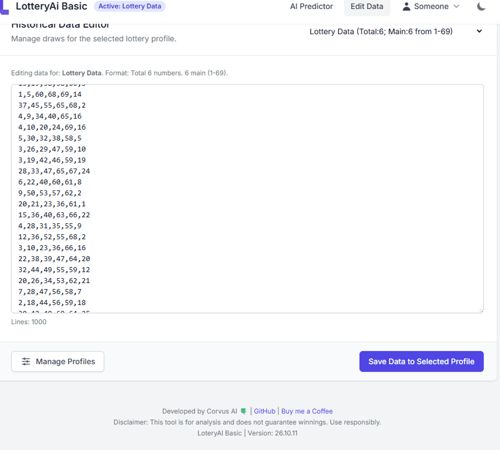This screenshot has width=500, height=450.
Task: Place cursor on line 28,33,47,65,67,24
Action: [x=54, y=171]
